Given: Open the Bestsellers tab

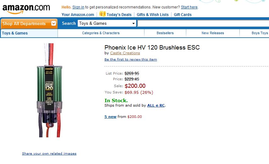Looking at the screenshot, I should click(x=165, y=33).
